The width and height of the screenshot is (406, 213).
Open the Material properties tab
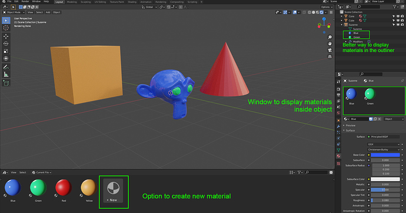pos(338,156)
